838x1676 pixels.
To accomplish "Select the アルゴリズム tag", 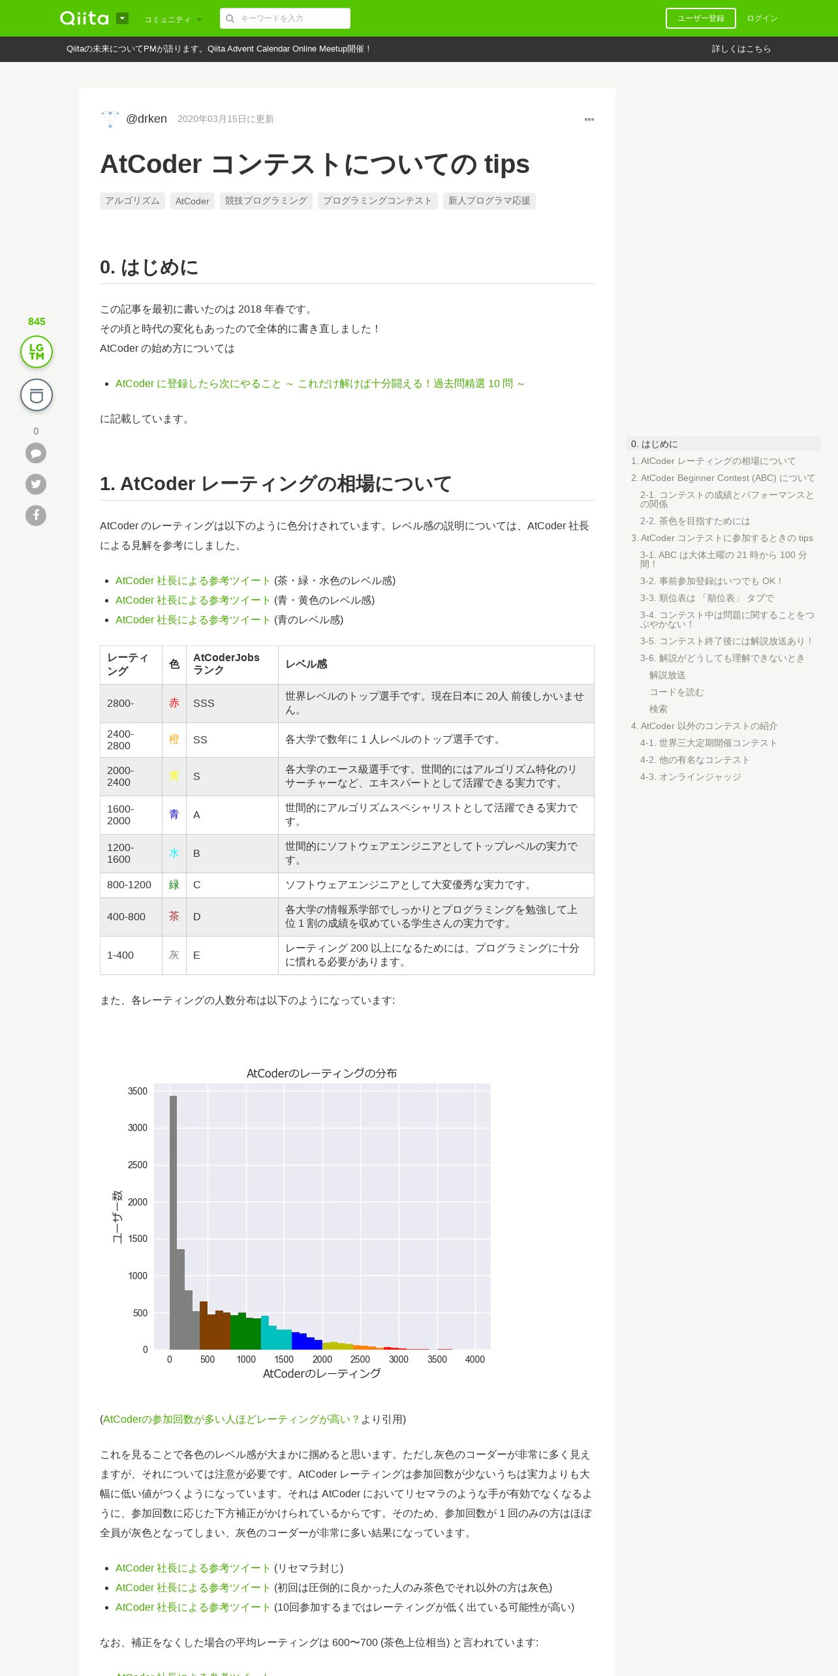I will click(132, 201).
